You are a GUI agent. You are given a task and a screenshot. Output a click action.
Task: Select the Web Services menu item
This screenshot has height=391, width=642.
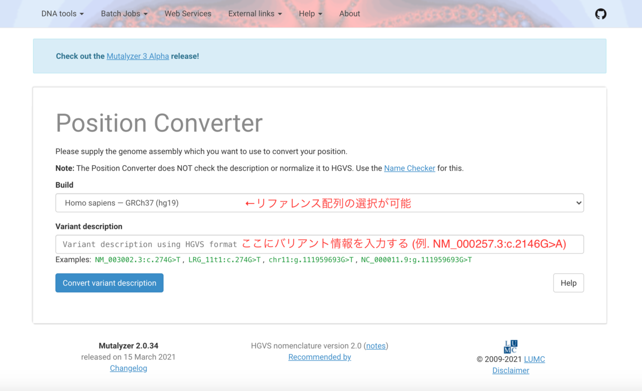pos(188,13)
